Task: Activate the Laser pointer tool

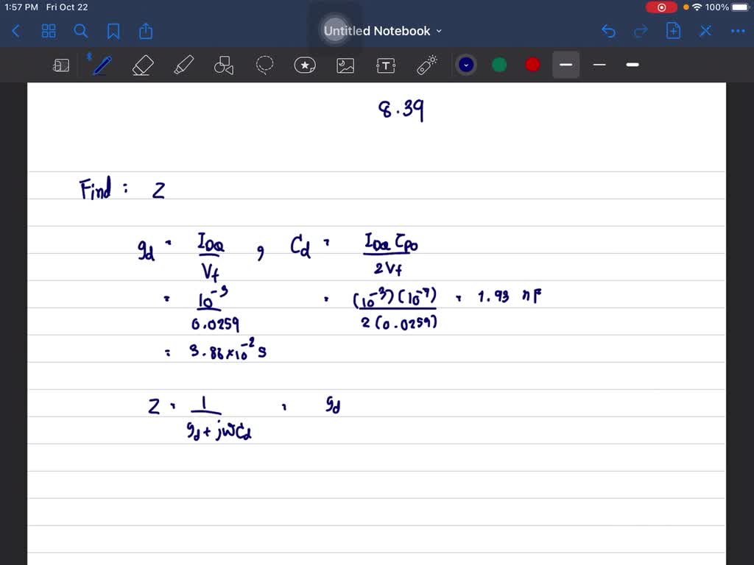Action: 427,65
